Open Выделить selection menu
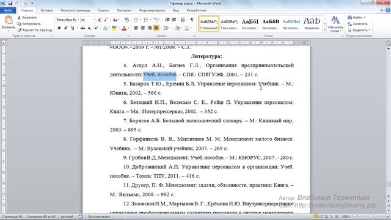Viewport: 391px width, 220px height. pos(359,30)
